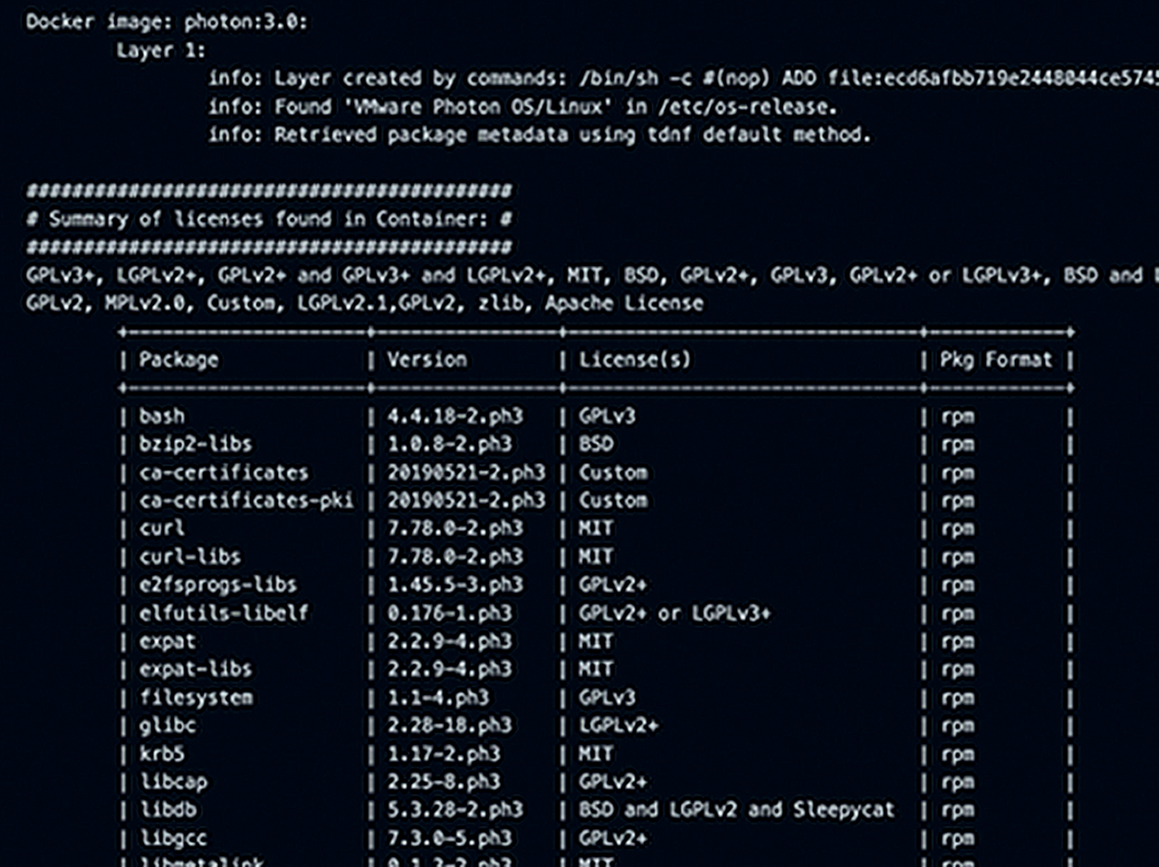Select the bzip2-libs package name
The width and height of the screenshot is (1159, 867).
[x=196, y=444]
